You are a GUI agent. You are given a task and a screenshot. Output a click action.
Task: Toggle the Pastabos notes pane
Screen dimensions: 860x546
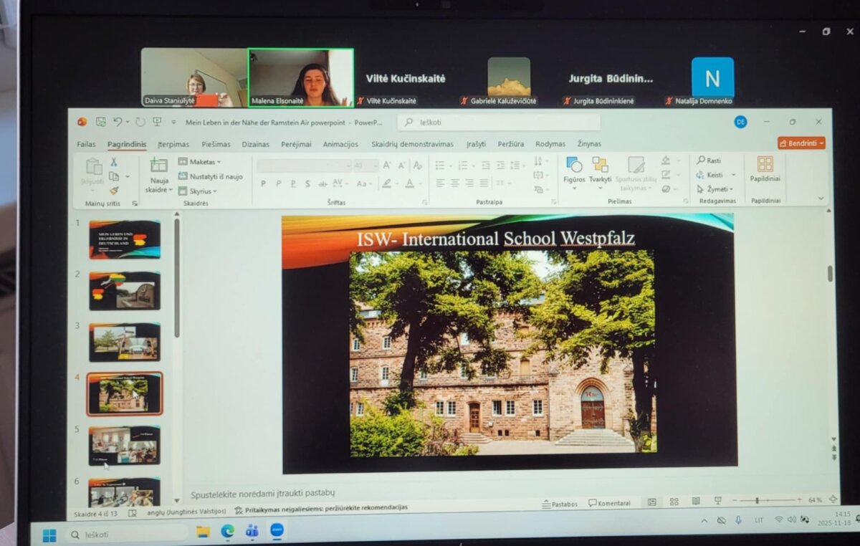coord(560,504)
